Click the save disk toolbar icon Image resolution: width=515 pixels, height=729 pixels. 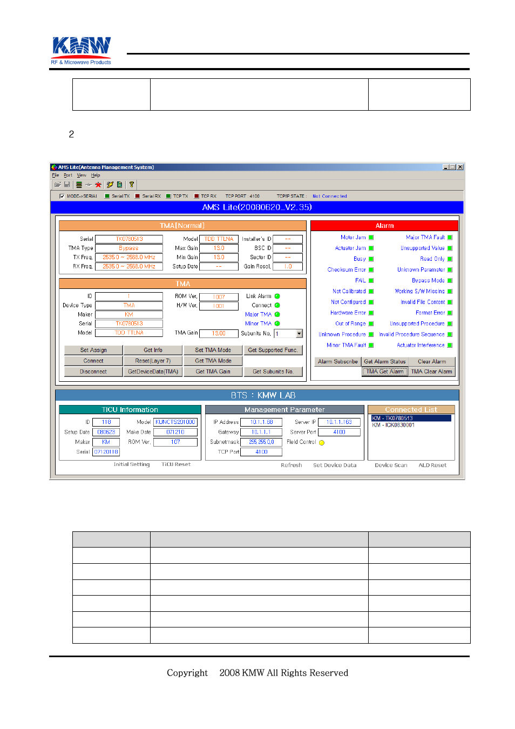pyautogui.click(x=67, y=185)
